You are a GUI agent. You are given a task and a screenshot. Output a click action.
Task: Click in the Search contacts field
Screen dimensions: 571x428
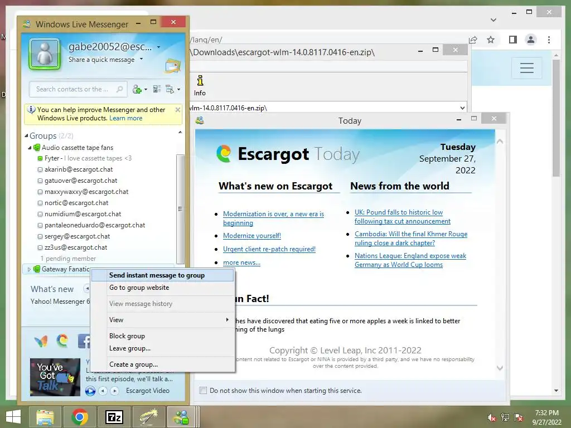click(x=78, y=89)
